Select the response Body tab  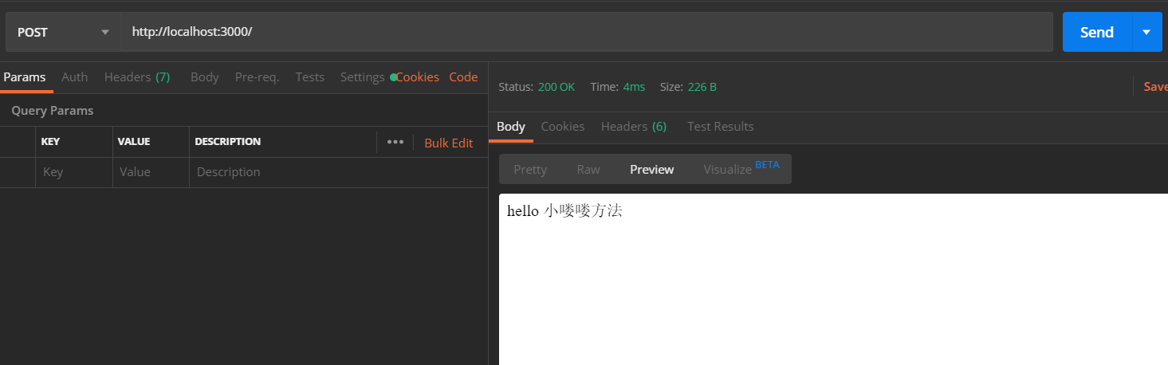pos(511,127)
